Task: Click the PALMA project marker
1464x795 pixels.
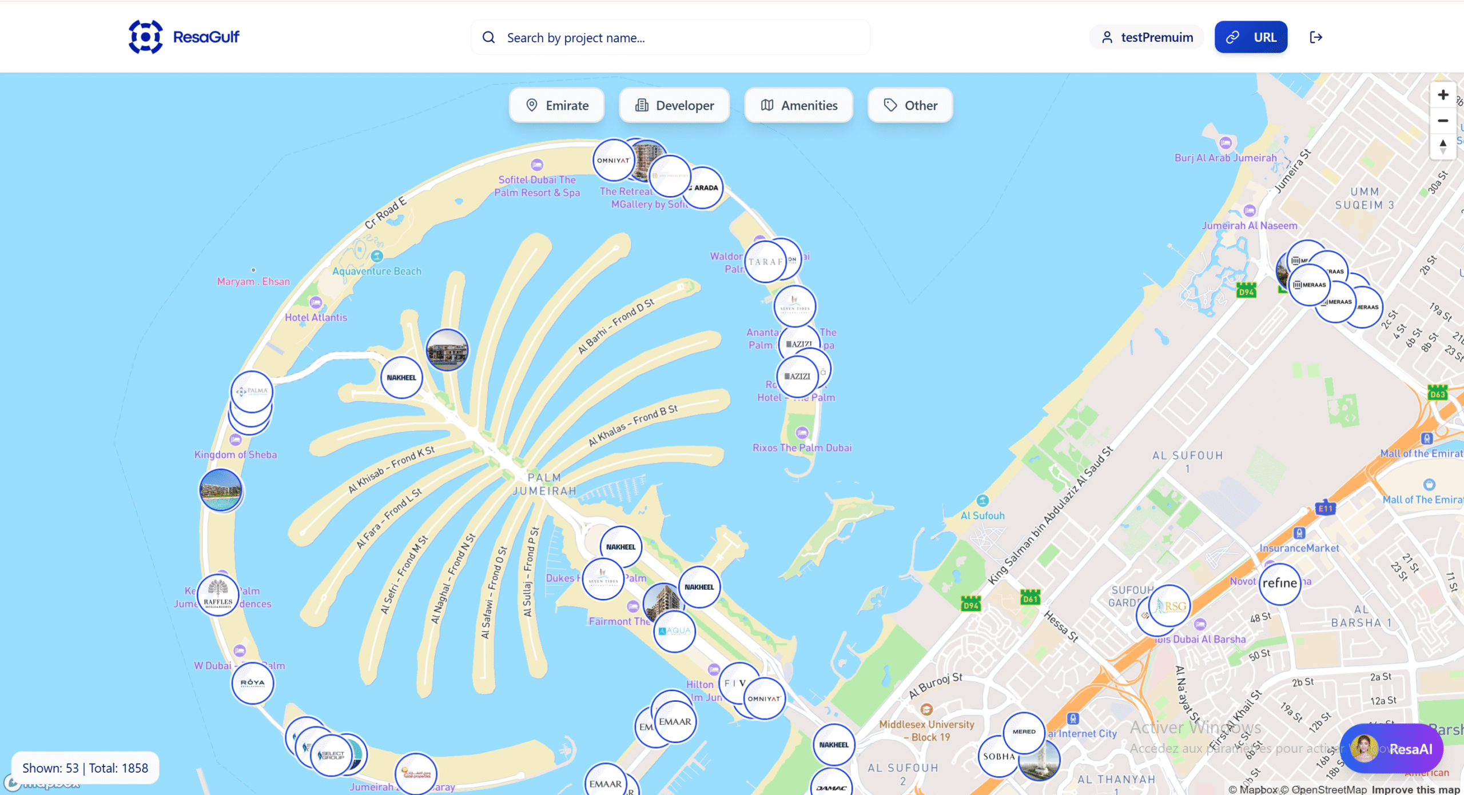Action: (x=252, y=391)
